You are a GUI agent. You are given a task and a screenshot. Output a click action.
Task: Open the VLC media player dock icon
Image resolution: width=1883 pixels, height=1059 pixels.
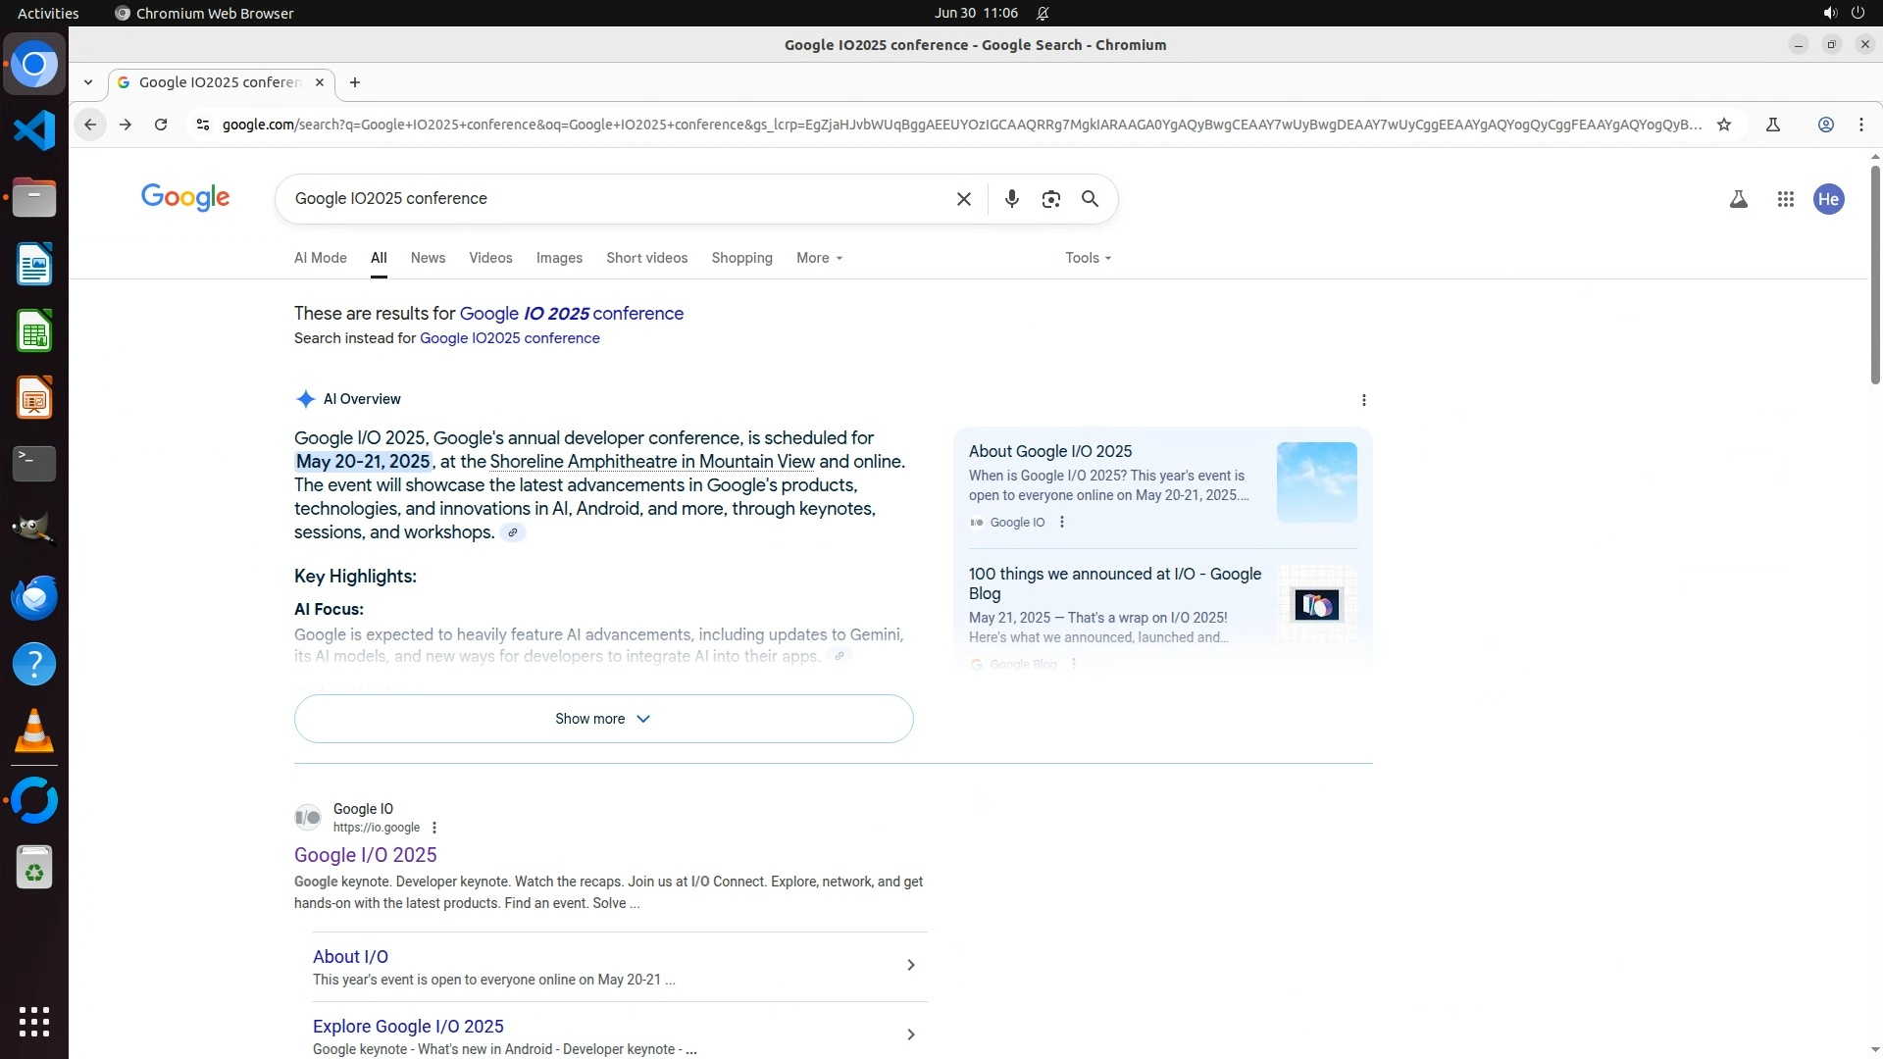[34, 731]
